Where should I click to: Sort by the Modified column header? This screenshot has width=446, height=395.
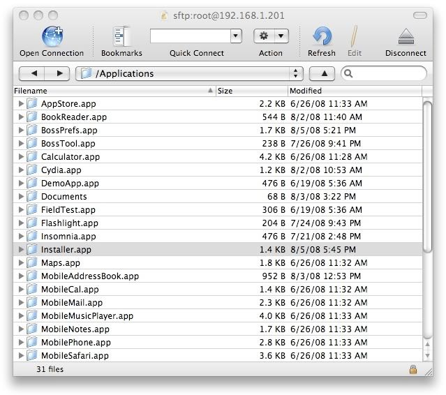[355, 91]
